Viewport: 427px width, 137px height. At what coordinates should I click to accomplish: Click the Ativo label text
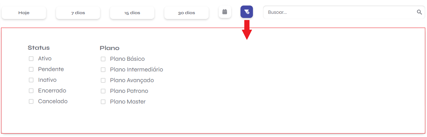[45, 59]
